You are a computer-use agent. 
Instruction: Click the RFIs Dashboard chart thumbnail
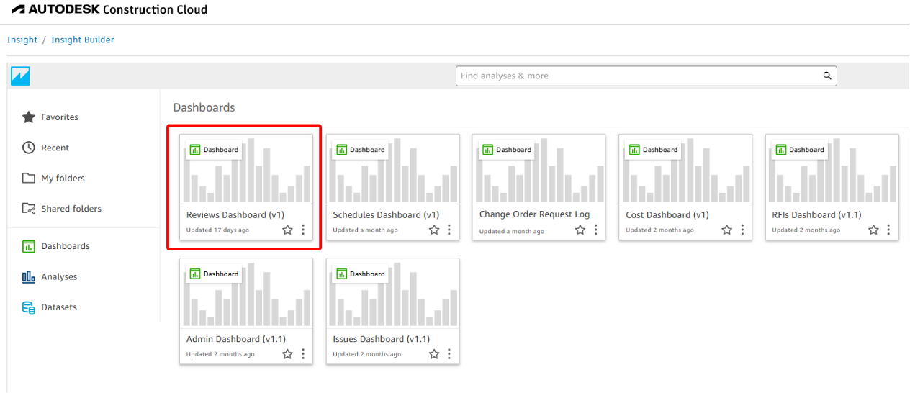832,169
